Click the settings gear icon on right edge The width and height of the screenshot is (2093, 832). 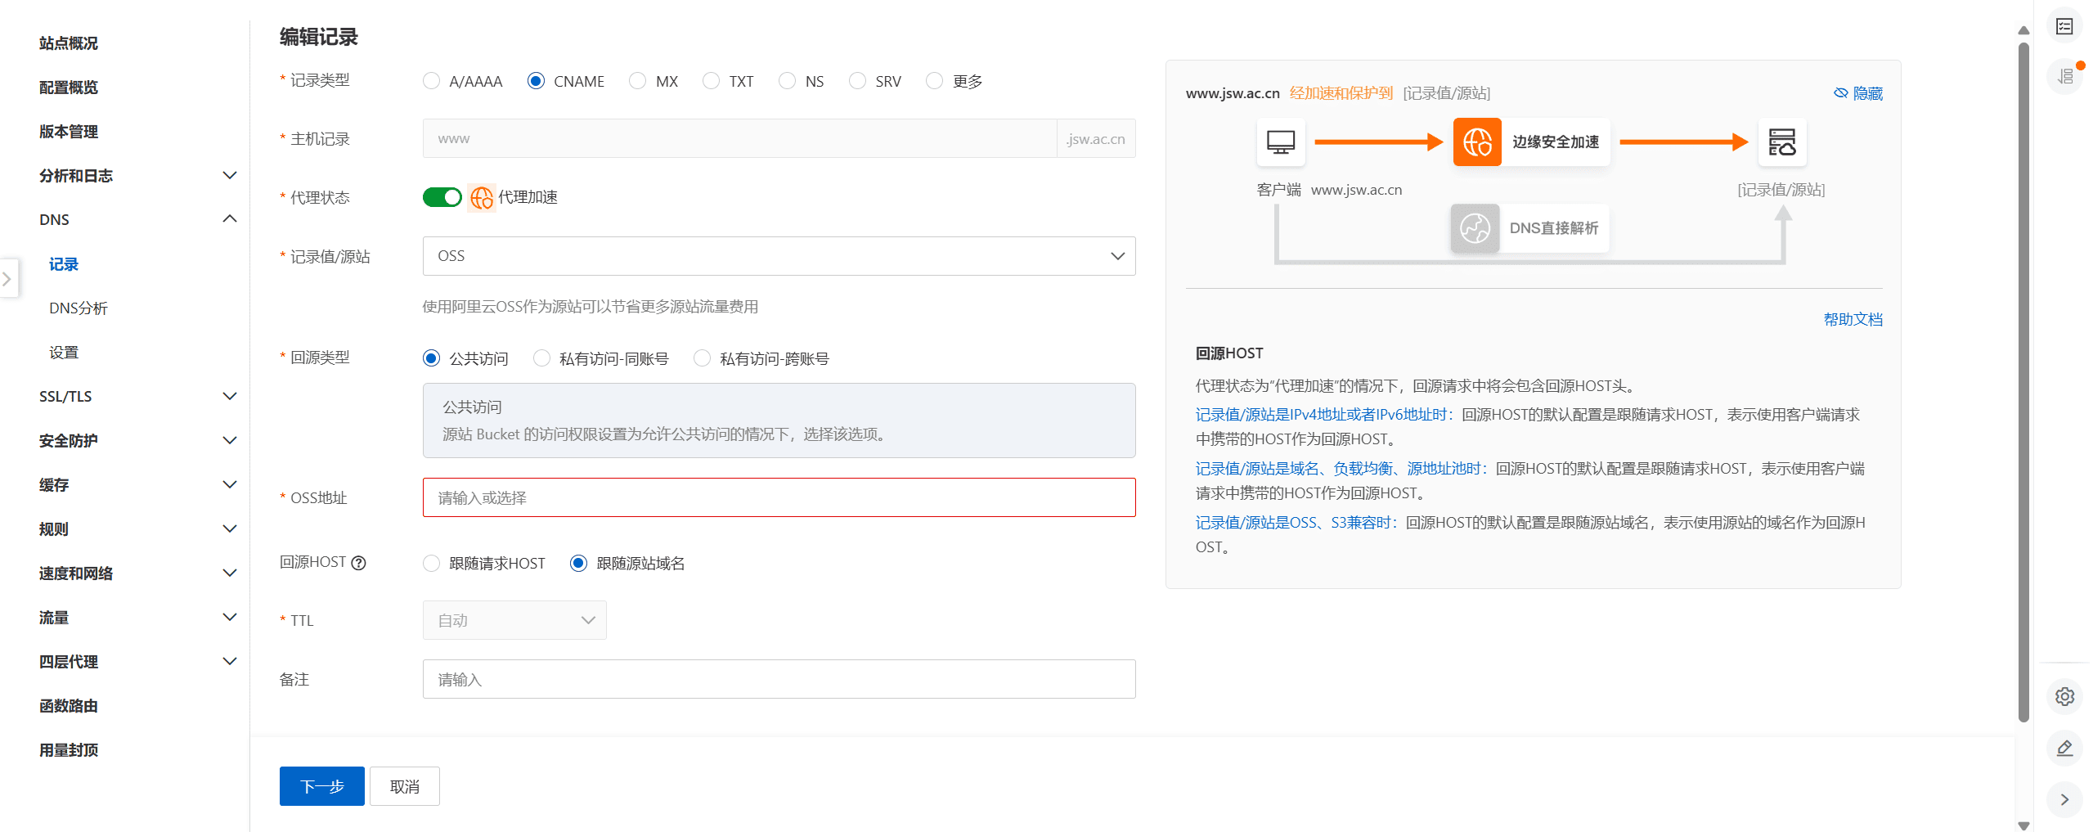(2064, 696)
